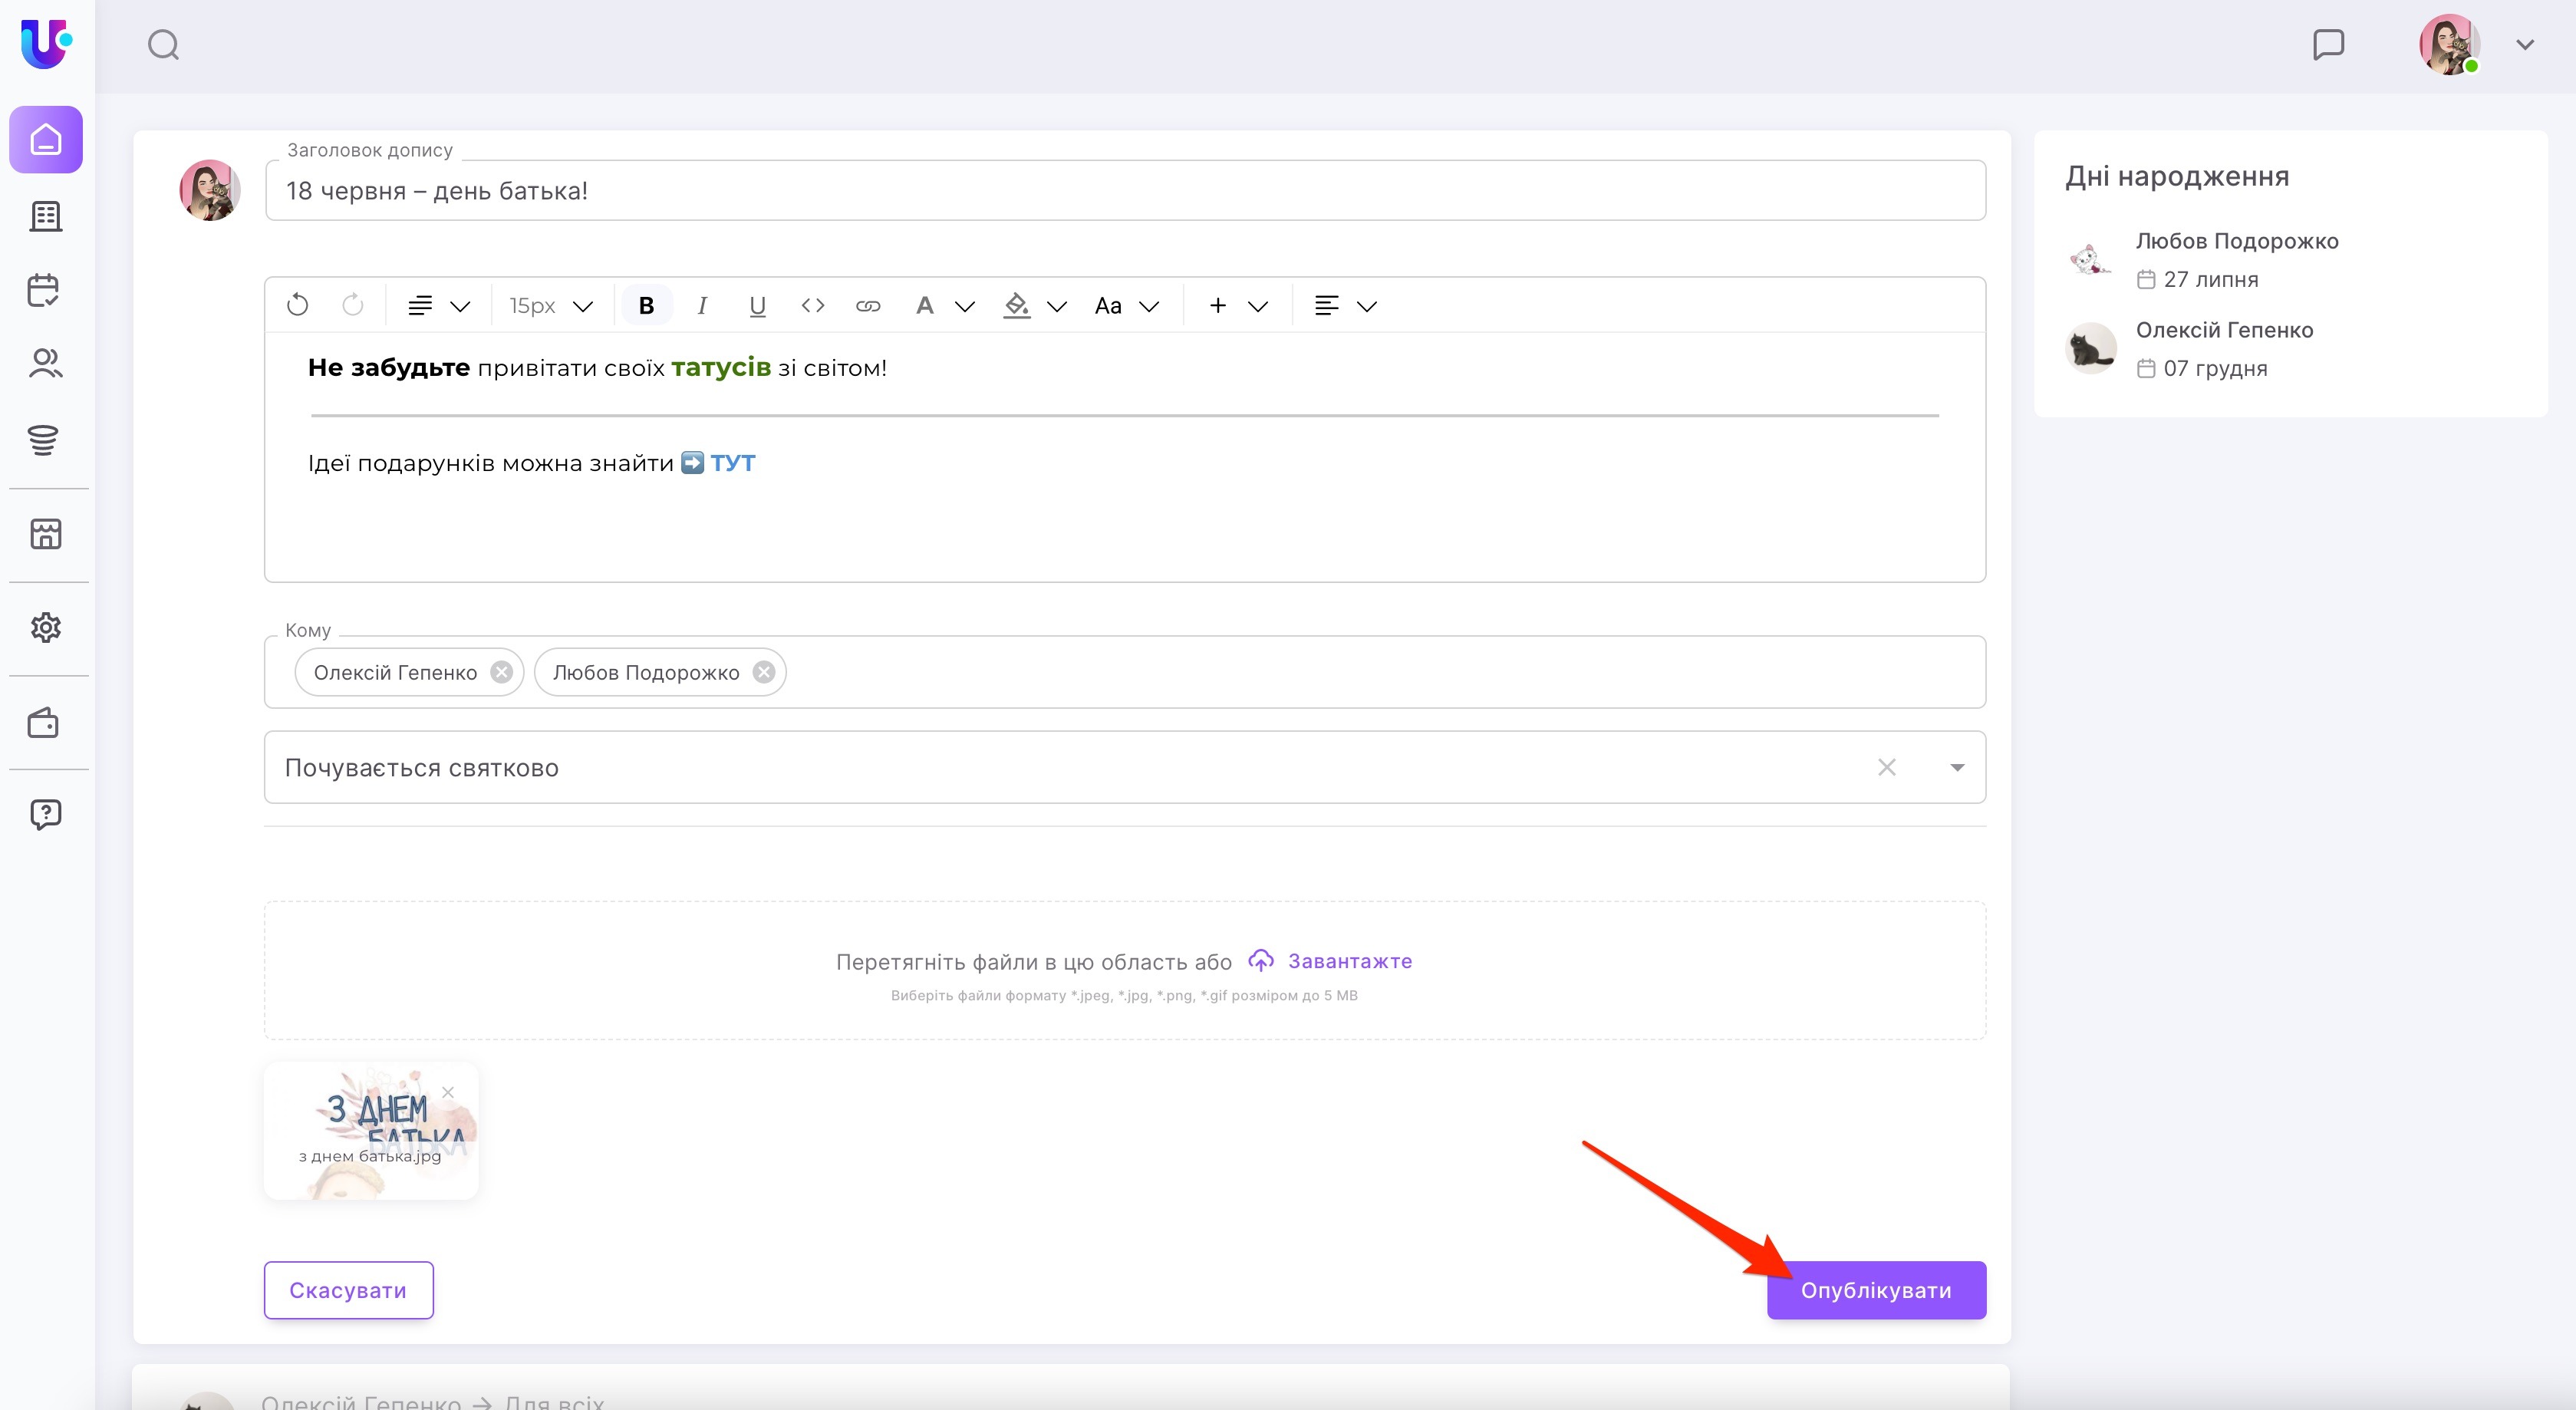Click the Завантажте upload link

point(1349,961)
